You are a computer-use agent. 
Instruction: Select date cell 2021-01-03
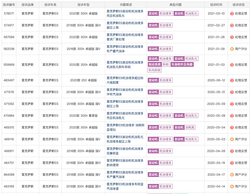tap(216, 65)
